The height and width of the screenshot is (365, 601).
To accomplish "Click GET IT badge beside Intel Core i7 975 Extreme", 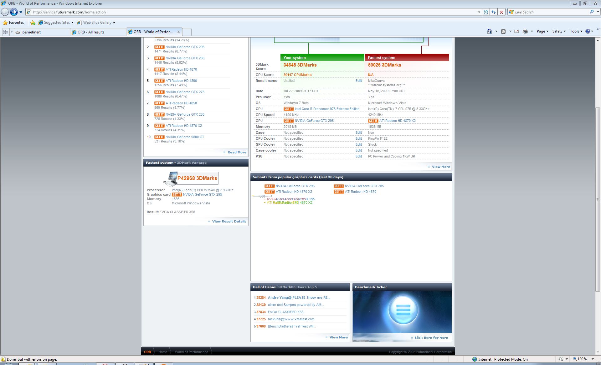I will 289,109.
